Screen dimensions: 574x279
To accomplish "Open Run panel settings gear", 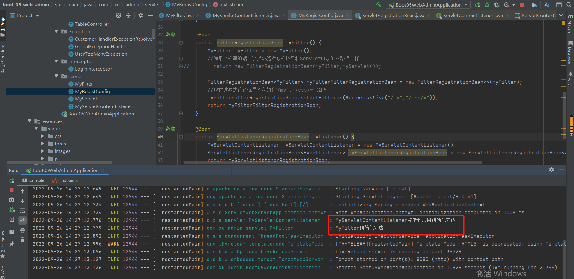I will pos(552,170).
